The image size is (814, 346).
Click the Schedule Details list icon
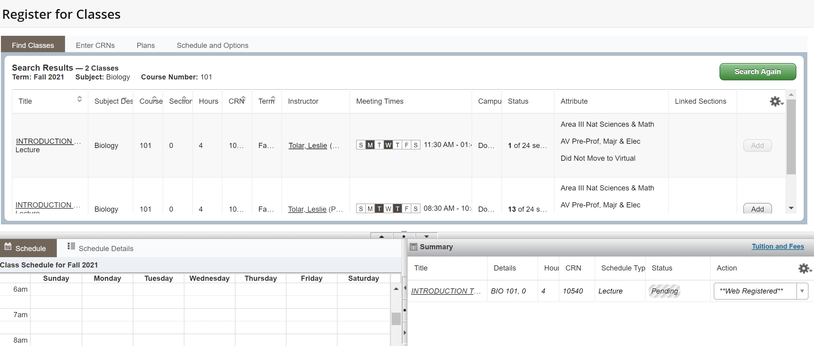(x=71, y=246)
